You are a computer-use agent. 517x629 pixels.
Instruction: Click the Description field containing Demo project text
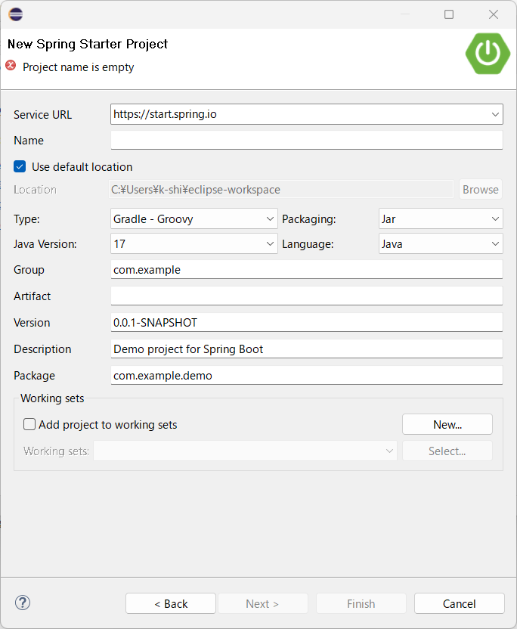pyautogui.click(x=306, y=349)
